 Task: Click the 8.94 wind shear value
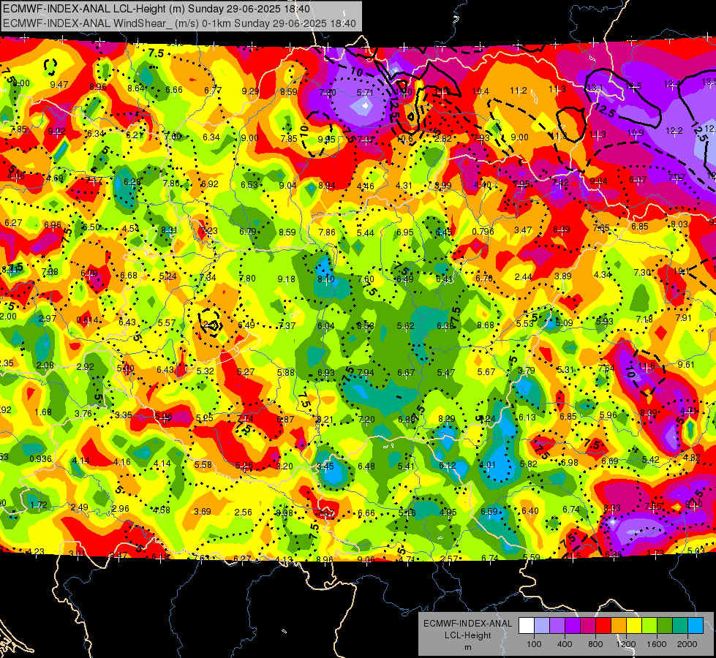326,186
